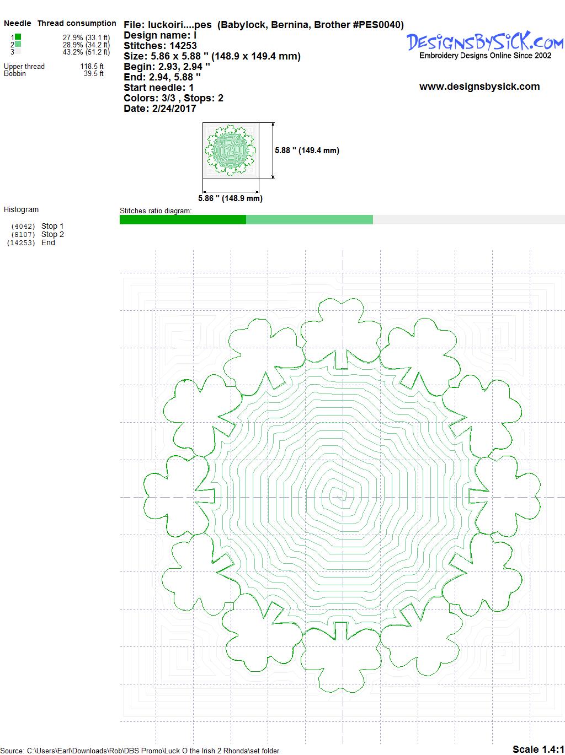Click the Thread consumption column header

tap(77, 23)
